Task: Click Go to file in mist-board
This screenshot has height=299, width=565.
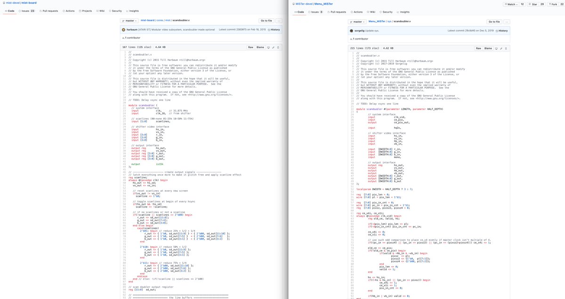Action: pyautogui.click(x=266, y=21)
